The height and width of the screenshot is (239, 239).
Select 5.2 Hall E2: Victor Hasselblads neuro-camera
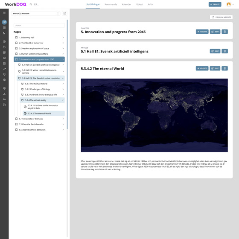pos(41,72)
